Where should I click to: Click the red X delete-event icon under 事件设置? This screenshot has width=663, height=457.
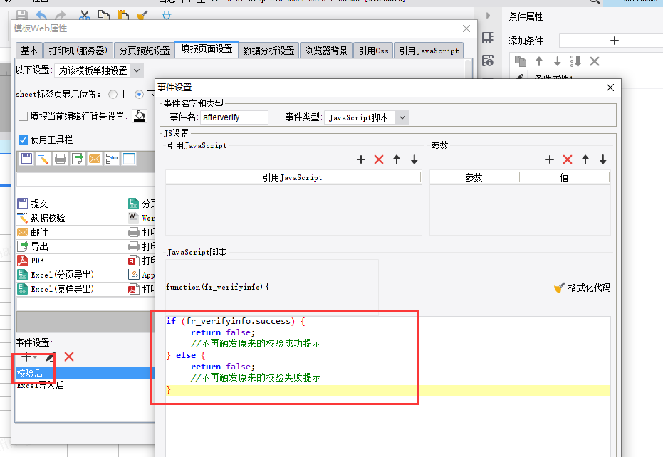pyautogui.click(x=69, y=357)
